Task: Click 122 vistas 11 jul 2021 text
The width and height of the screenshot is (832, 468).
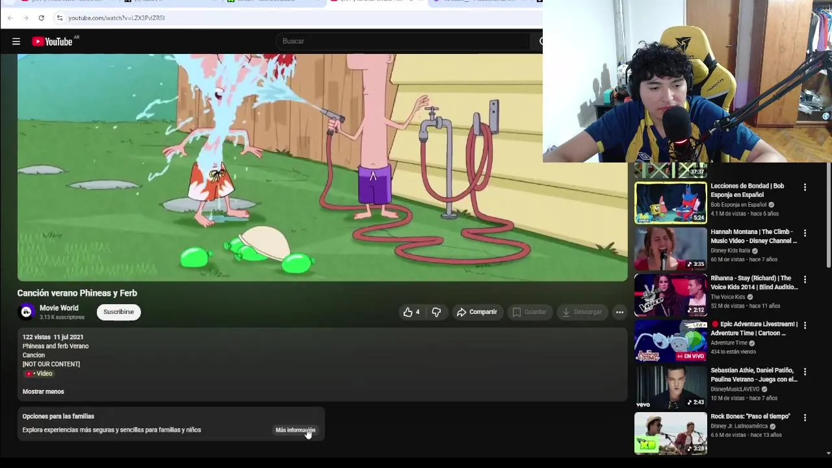Action: (53, 337)
